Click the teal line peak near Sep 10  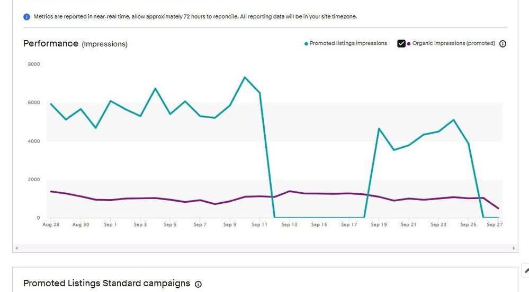245,78
